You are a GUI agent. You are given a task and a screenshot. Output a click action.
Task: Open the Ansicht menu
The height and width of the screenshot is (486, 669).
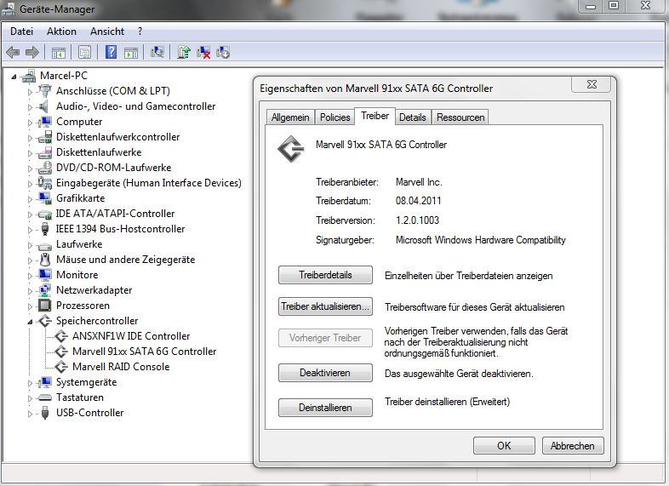click(x=107, y=31)
